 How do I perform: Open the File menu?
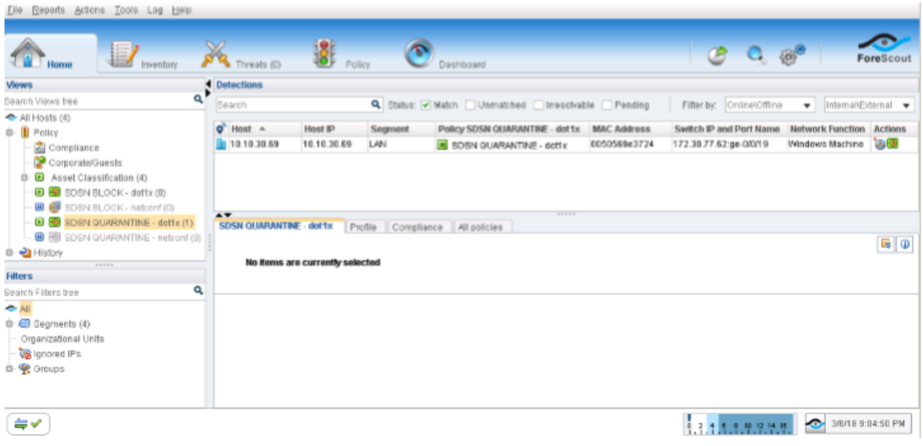pos(15,10)
